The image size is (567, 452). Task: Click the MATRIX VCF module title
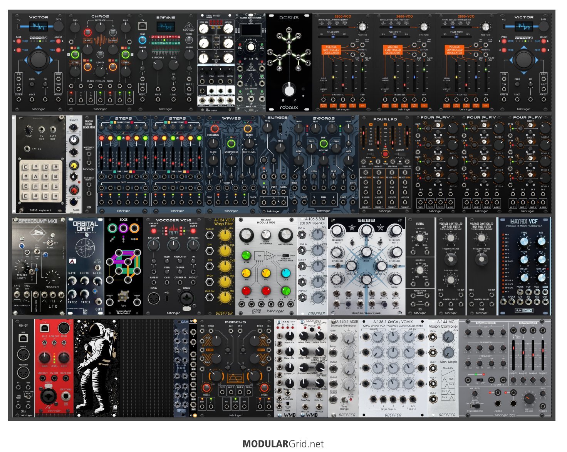point(524,222)
